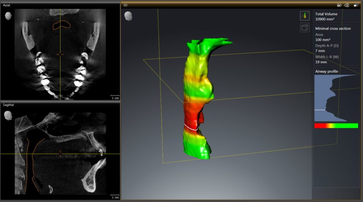
Task: Click the Airway profile silhouette chart
Action: (336, 98)
